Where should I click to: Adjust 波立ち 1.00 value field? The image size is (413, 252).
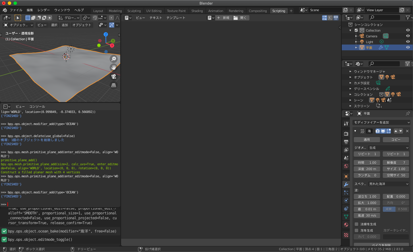coord(367,197)
